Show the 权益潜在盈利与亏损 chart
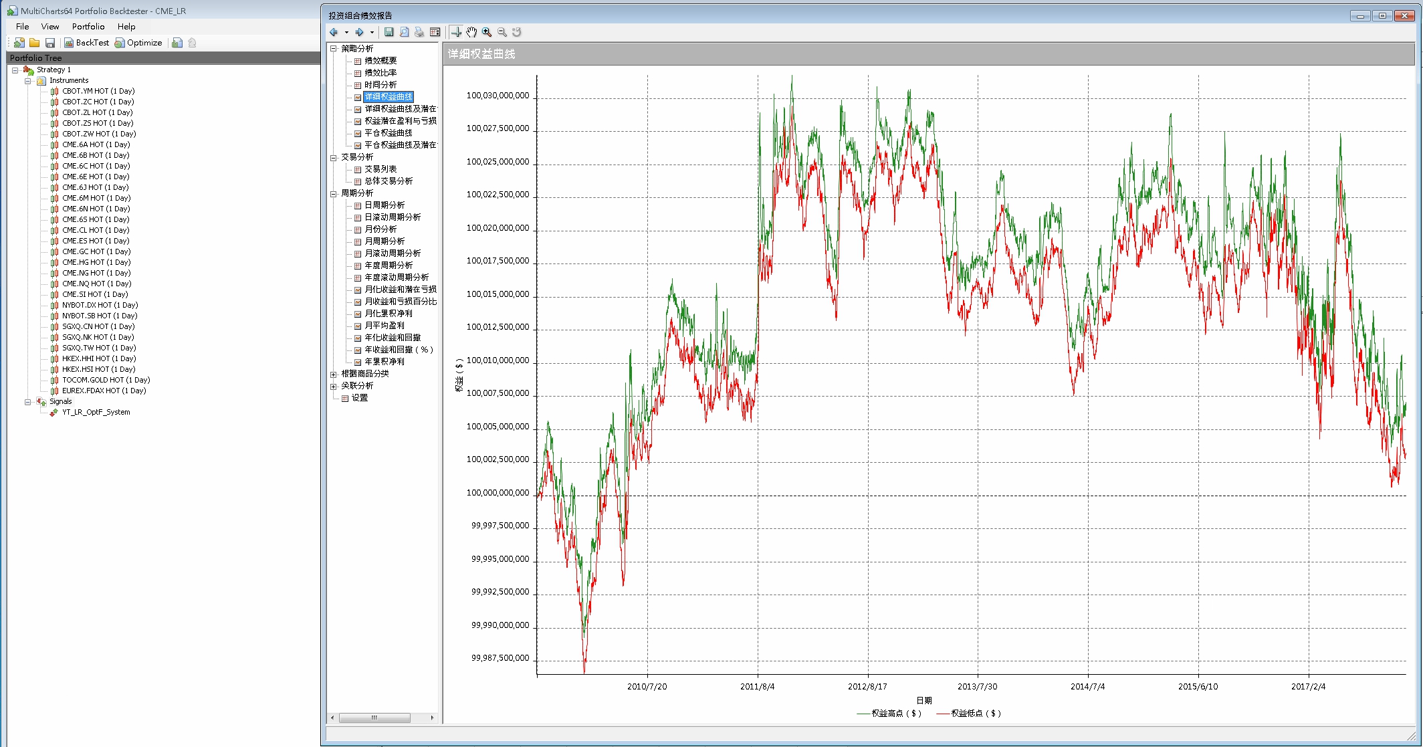Viewport: 1423px width, 747px height. tap(401, 121)
